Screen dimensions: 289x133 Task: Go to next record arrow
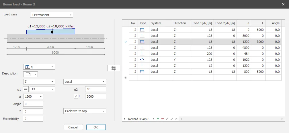(x=153, y=119)
